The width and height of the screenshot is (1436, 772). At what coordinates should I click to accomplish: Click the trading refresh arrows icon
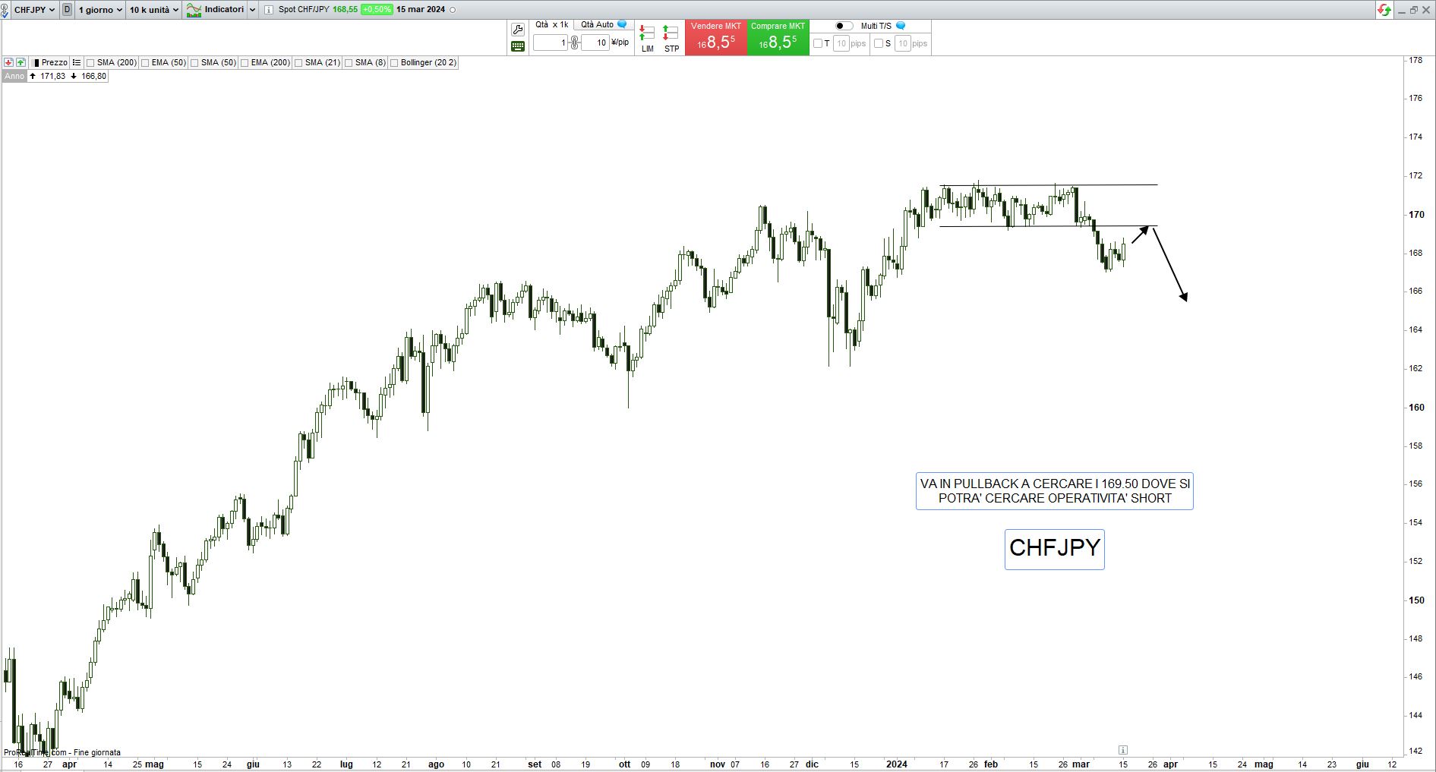click(1384, 10)
